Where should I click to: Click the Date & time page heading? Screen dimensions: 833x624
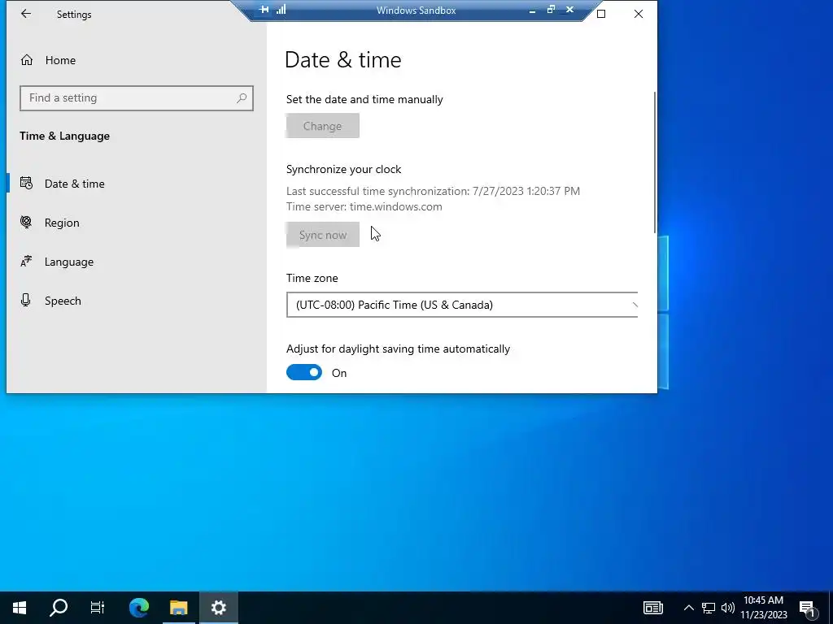point(342,59)
